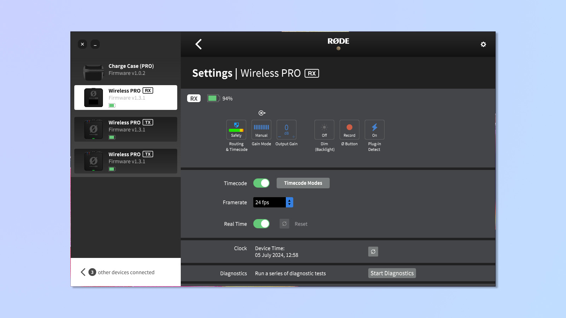Open the Output Gain dB control
Image resolution: width=566 pixels, height=318 pixels.
(x=286, y=129)
